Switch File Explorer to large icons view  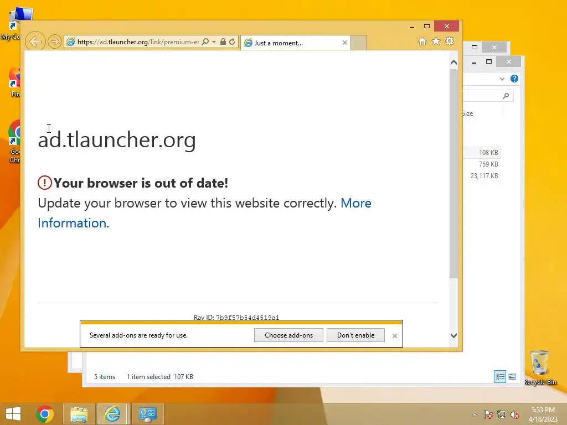point(512,376)
